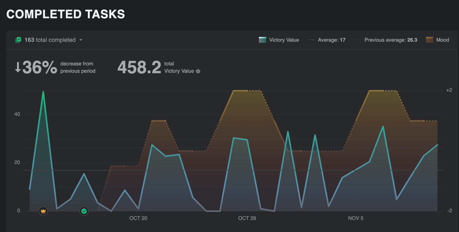Expand the "163 total completed" metric selector

tap(50, 40)
